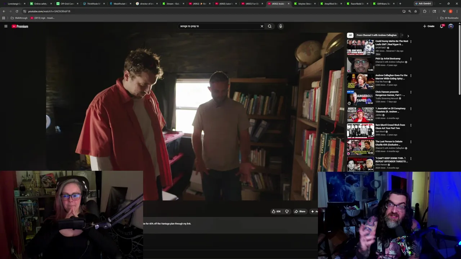Open the zoom magnifier in address bar

409,11
